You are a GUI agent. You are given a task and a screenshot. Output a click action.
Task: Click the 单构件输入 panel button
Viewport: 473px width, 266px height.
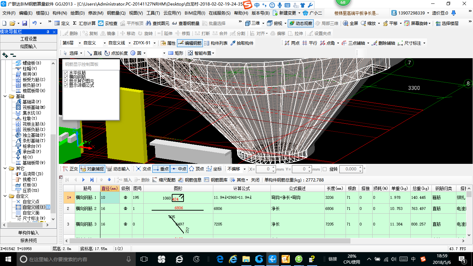28,233
